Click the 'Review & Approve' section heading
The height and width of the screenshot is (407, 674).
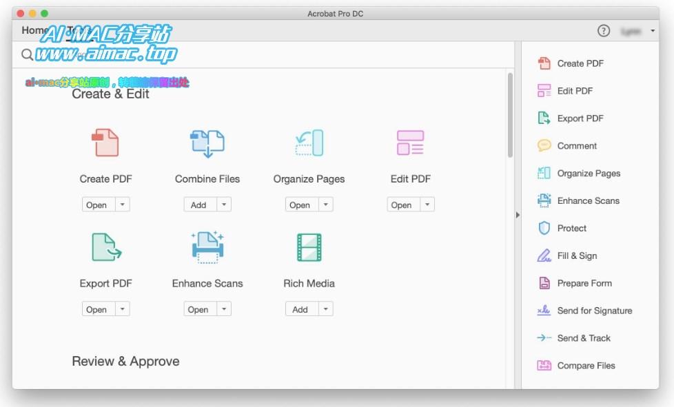point(125,361)
